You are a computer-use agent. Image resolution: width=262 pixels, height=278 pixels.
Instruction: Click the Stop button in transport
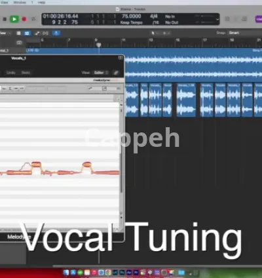[x=5, y=19]
